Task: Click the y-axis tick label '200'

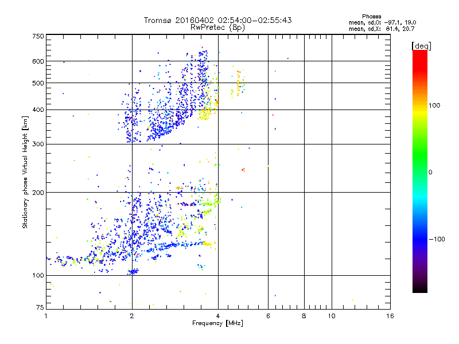Action: point(38,193)
